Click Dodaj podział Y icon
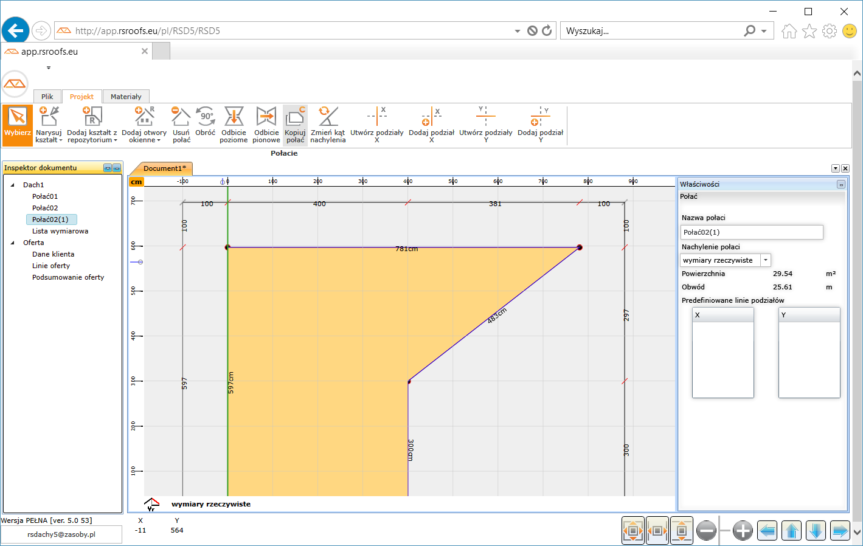This screenshot has width=863, height=546. coord(540,125)
